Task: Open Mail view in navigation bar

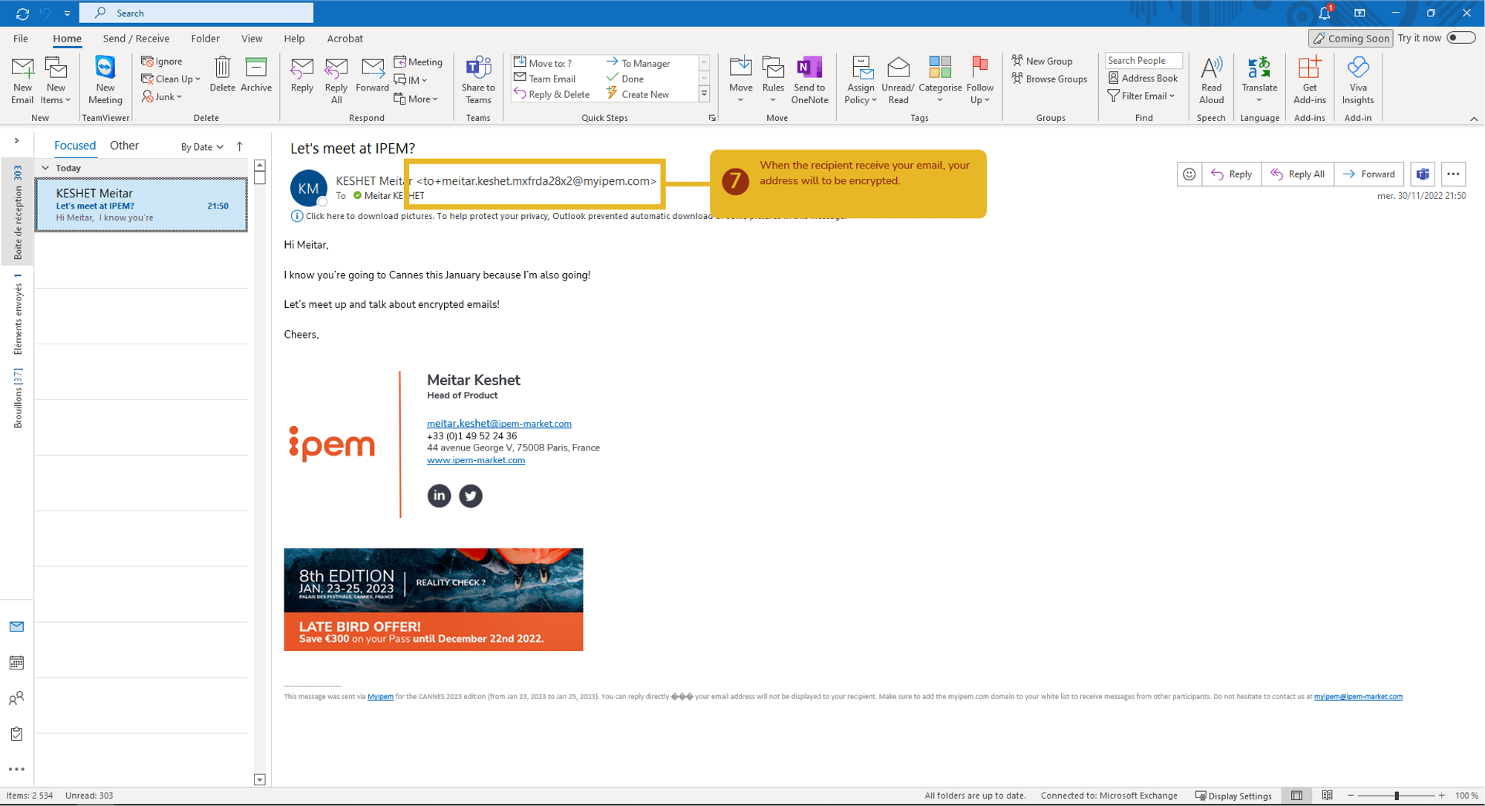Action: click(x=16, y=627)
